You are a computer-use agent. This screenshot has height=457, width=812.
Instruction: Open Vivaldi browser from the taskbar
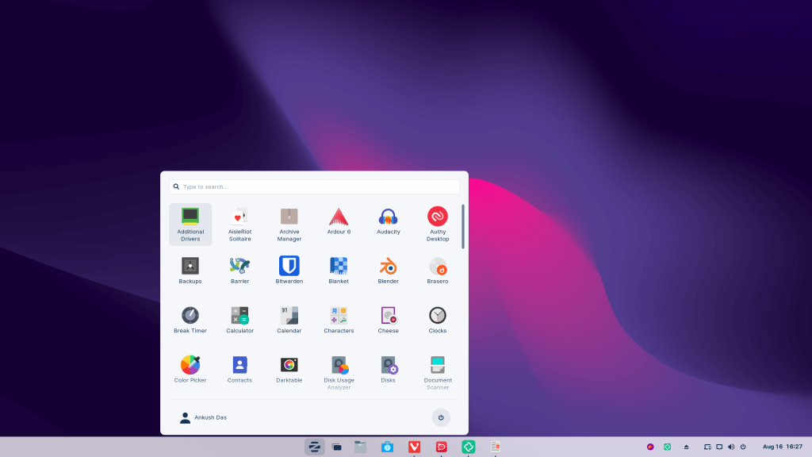tap(415, 447)
